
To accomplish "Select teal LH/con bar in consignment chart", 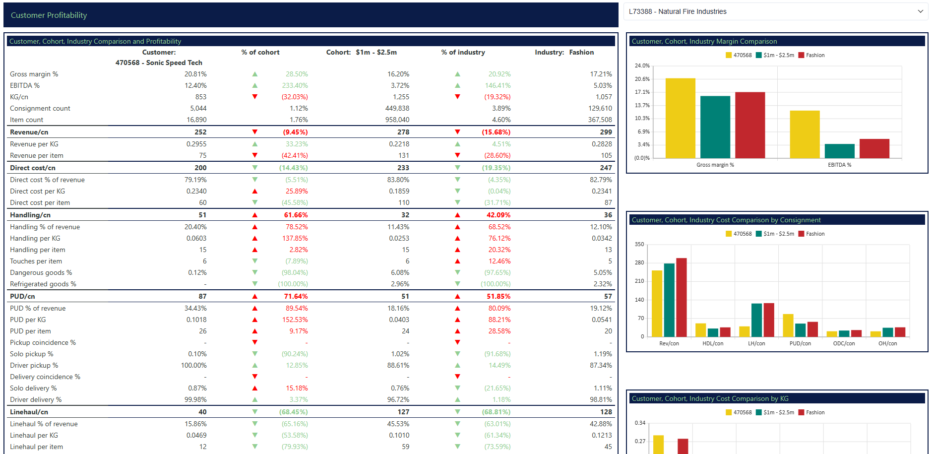I will click(x=757, y=321).
